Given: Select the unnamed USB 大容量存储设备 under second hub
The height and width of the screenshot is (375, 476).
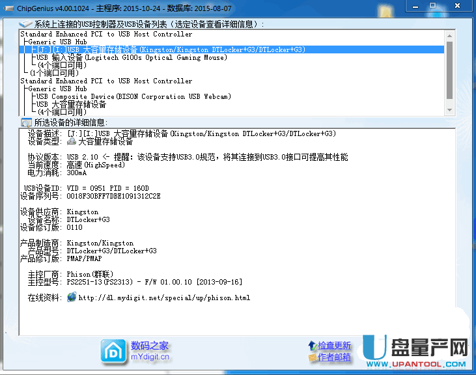Looking at the screenshot, I should [x=71, y=104].
